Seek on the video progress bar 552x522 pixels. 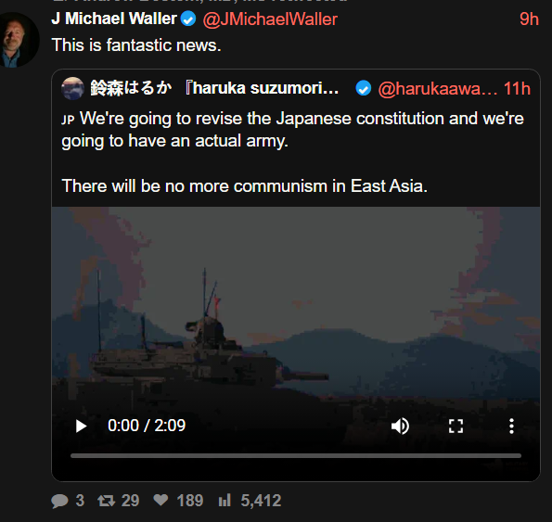click(296, 455)
